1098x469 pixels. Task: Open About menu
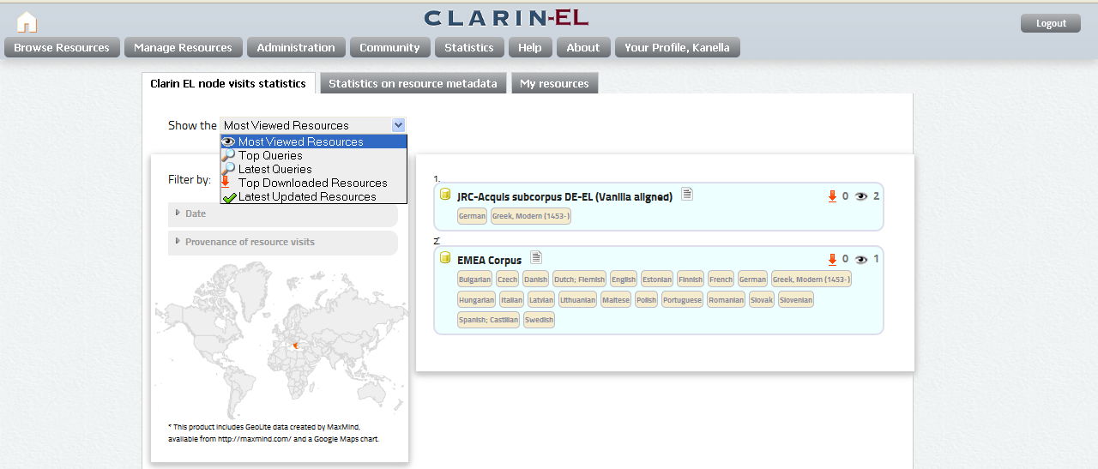[x=583, y=47]
